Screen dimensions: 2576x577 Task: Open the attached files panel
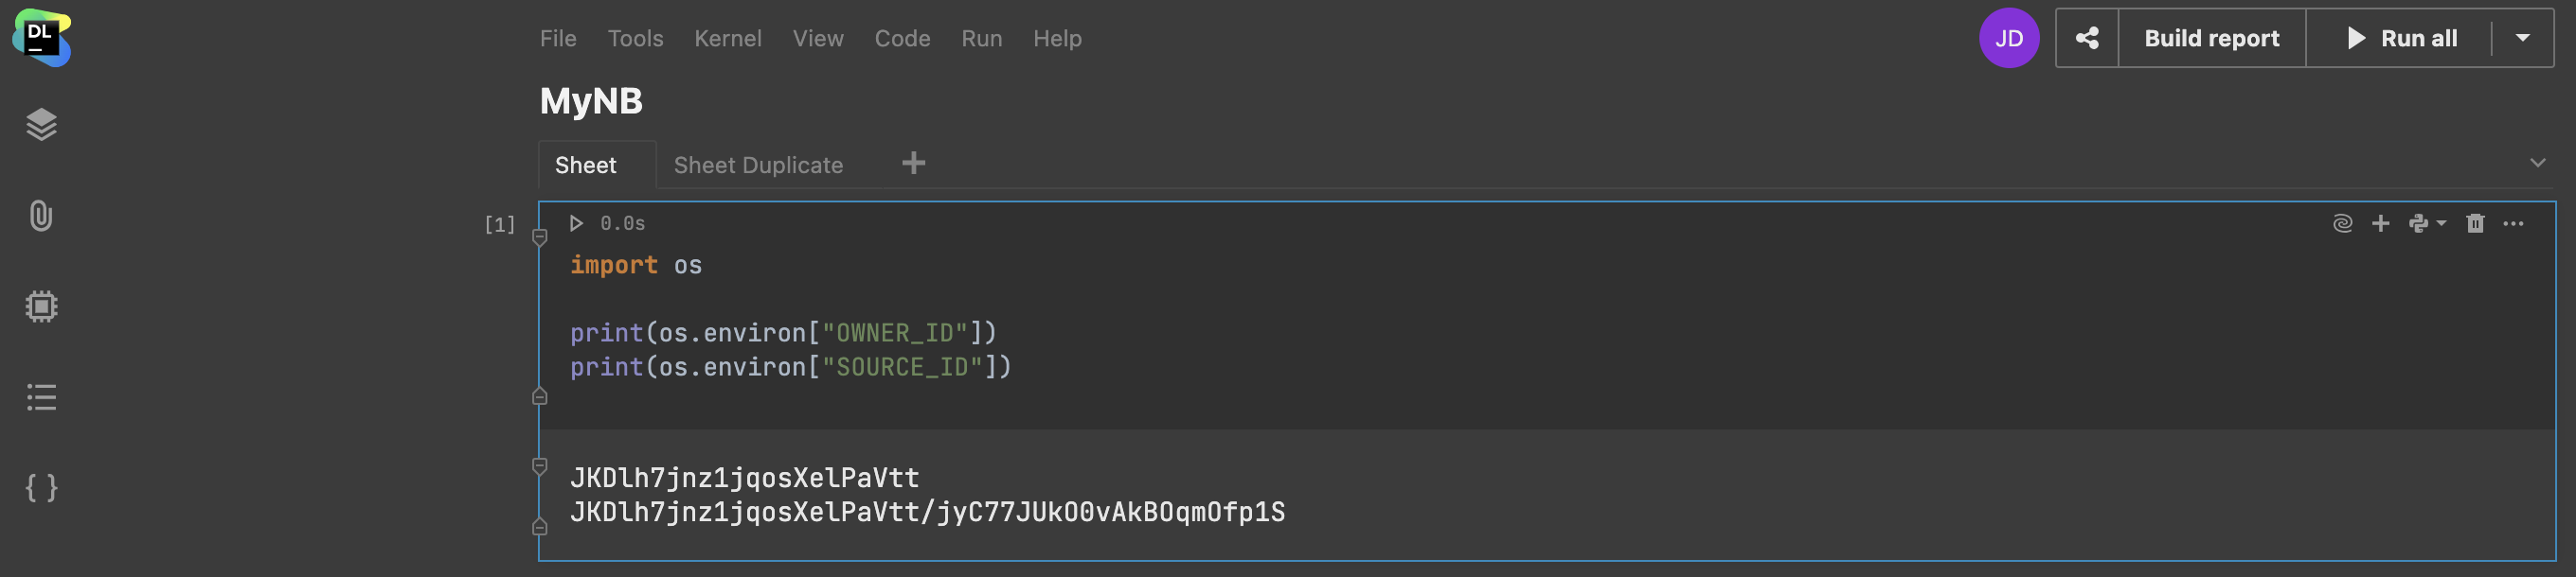(x=41, y=217)
